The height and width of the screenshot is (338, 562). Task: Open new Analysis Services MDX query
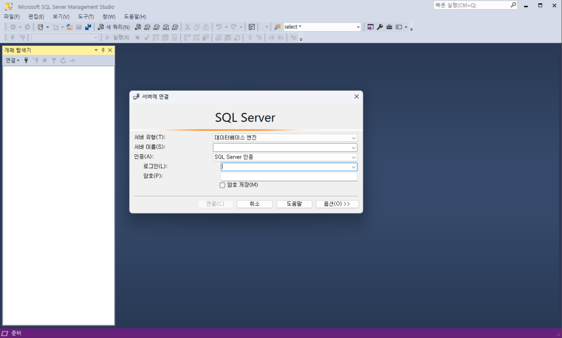pos(147,27)
